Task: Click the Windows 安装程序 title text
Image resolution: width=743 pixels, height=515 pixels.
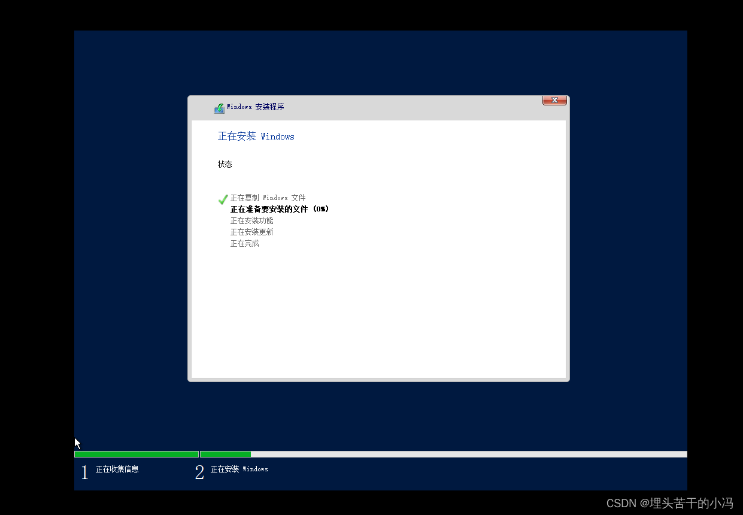Action: pos(256,107)
